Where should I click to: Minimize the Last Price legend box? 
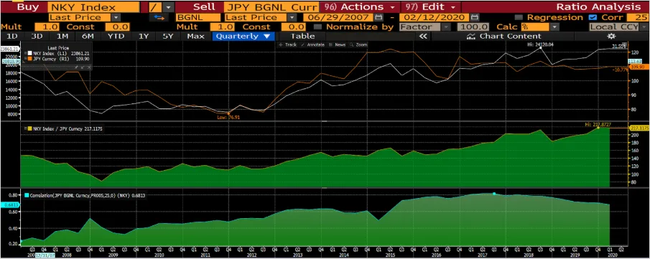tap(82, 67)
